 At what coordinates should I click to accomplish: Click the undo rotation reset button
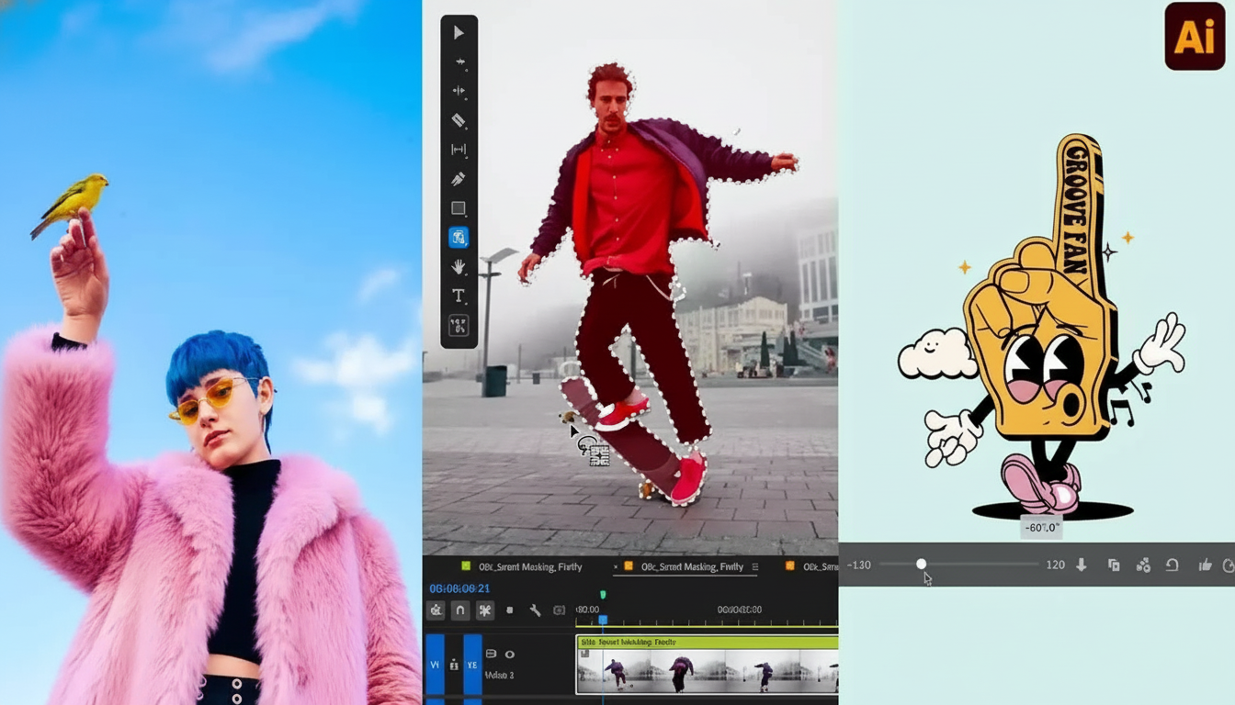coord(1172,565)
